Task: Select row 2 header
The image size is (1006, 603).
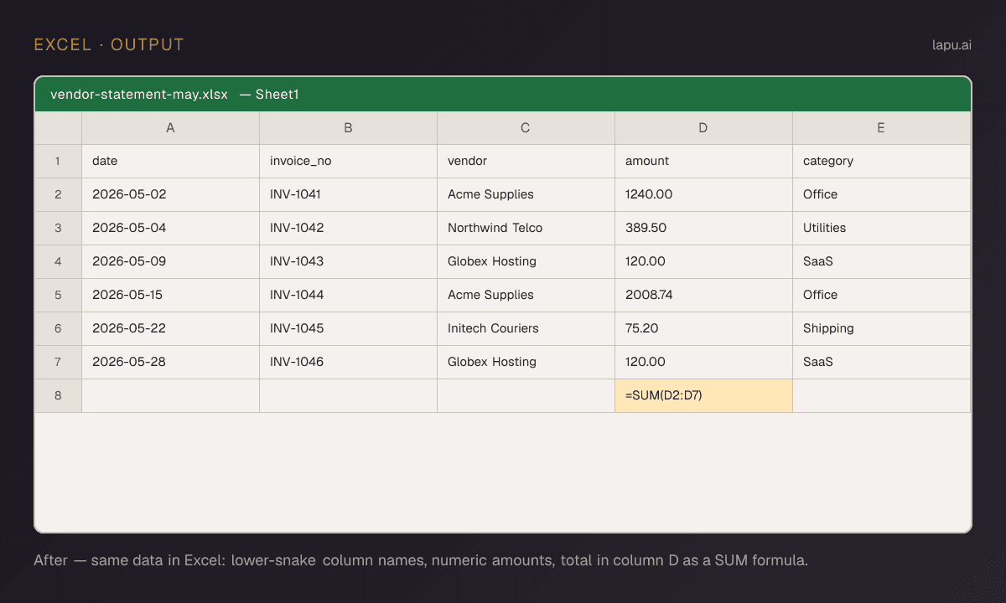Action: click(59, 195)
